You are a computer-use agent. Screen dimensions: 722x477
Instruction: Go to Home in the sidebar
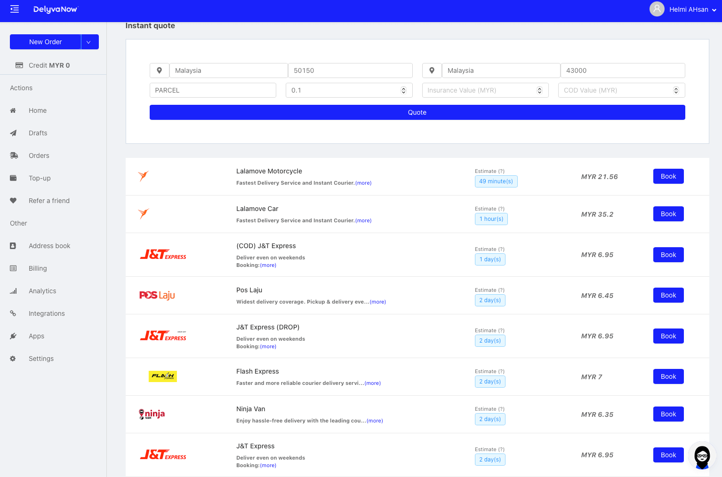pyautogui.click(x=38, y=110)
